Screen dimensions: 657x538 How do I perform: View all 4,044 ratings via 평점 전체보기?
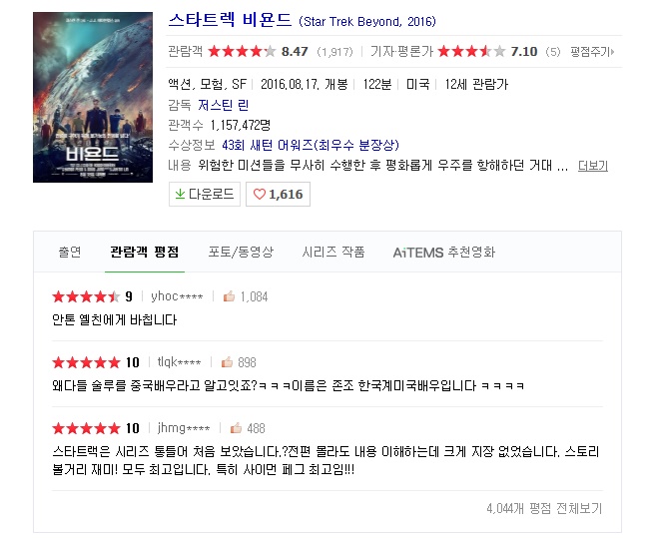tap(544, 508)
